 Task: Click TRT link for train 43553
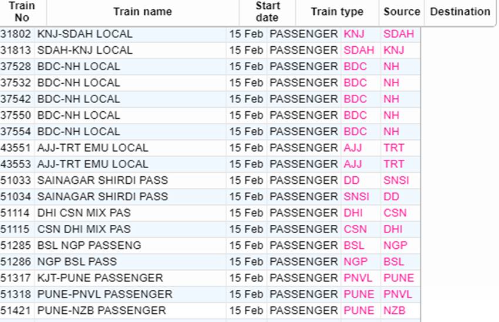[393, 164]
